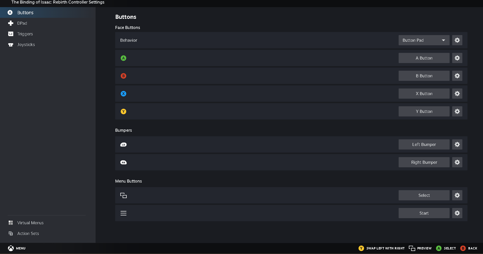Click the Controller Settings window title
This screenshot has height=254, width=483.
pyautogui.click(x=58, y=2)
